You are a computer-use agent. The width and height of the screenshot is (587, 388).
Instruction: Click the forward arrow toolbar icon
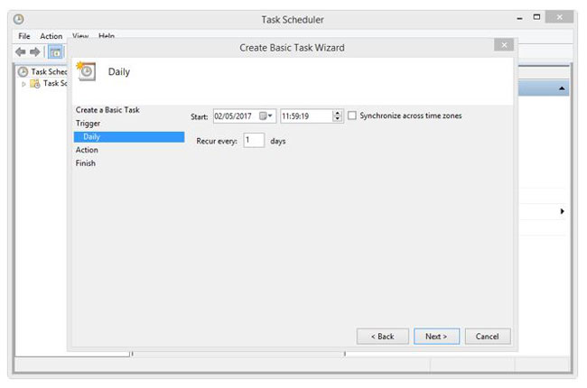[x=36, y=51]
